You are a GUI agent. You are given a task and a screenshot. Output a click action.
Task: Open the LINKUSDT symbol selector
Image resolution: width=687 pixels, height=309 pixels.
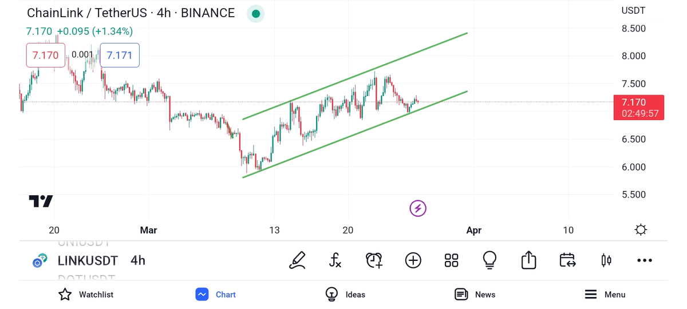[x=87, y=261]
